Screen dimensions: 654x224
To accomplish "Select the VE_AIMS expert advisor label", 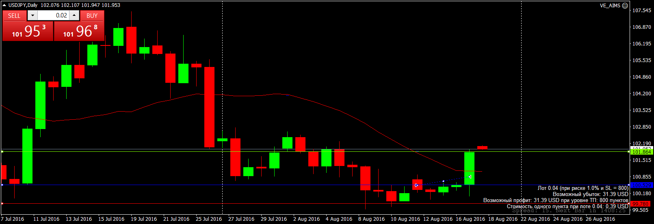I will click(x=610, y=6).
